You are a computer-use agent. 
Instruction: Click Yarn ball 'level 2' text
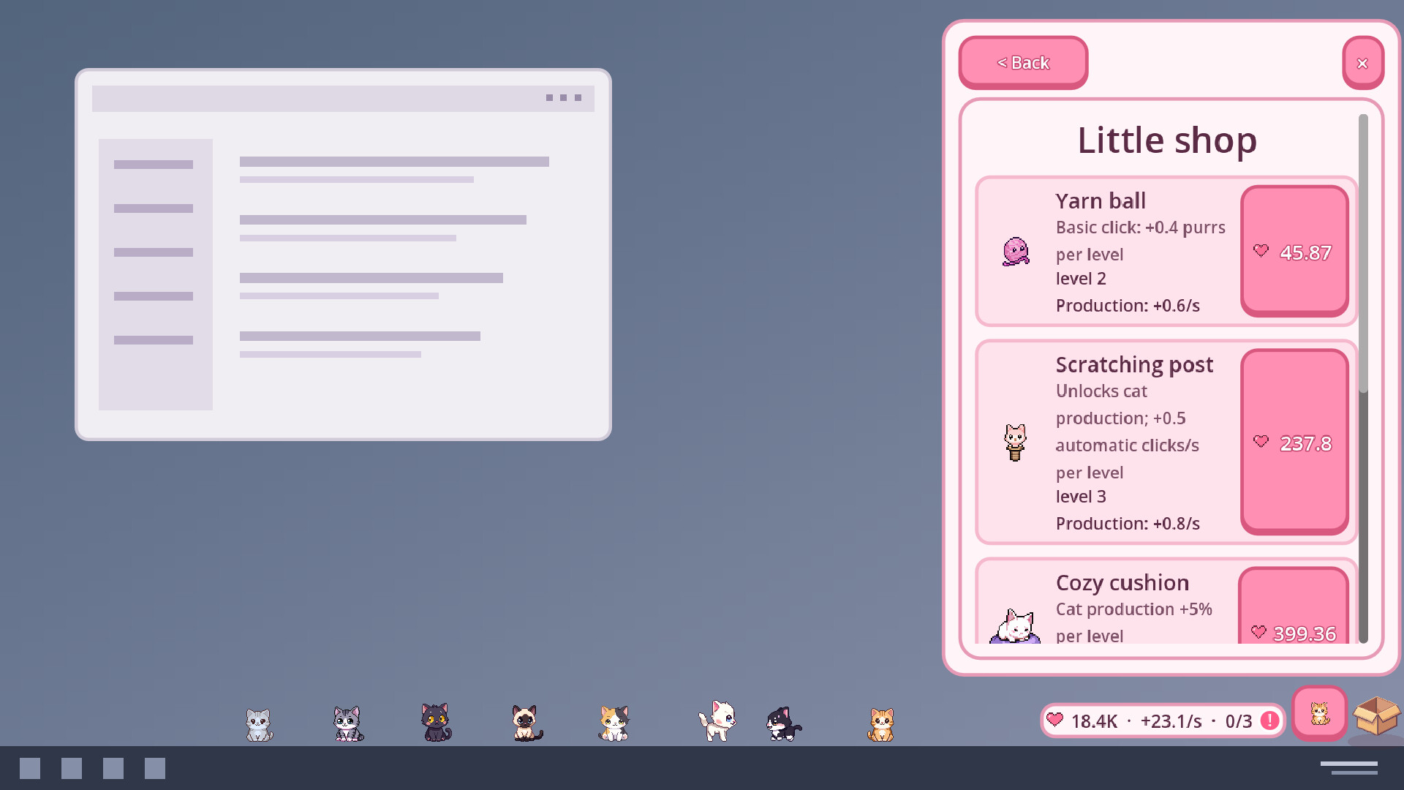(x=1081, y=279)
